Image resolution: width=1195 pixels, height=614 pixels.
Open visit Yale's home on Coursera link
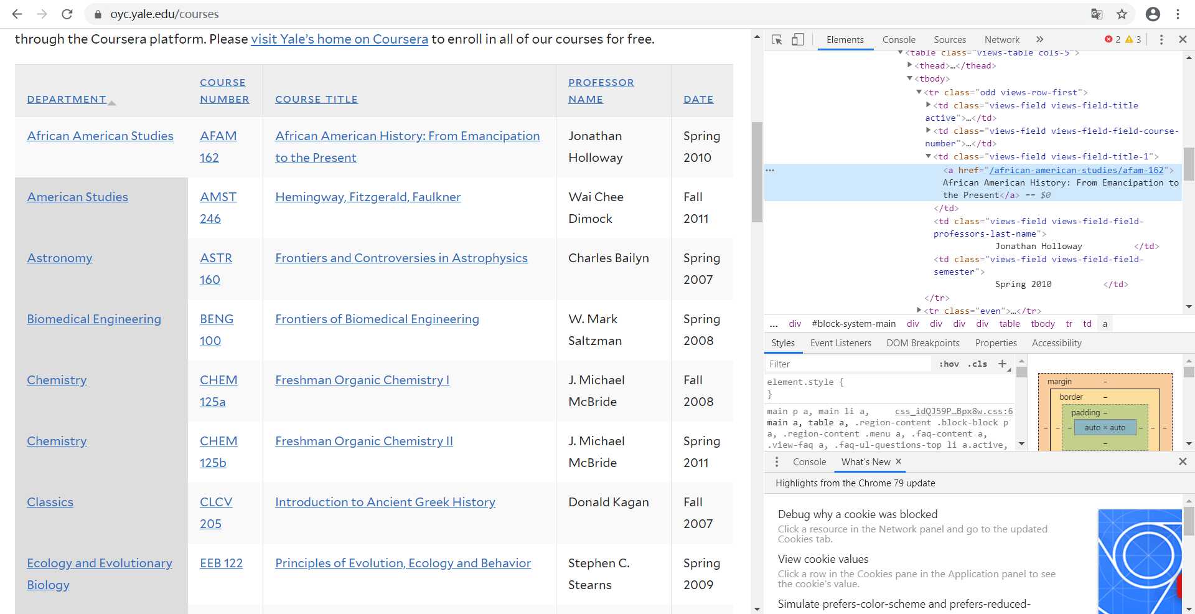click(x=339, y=39)
